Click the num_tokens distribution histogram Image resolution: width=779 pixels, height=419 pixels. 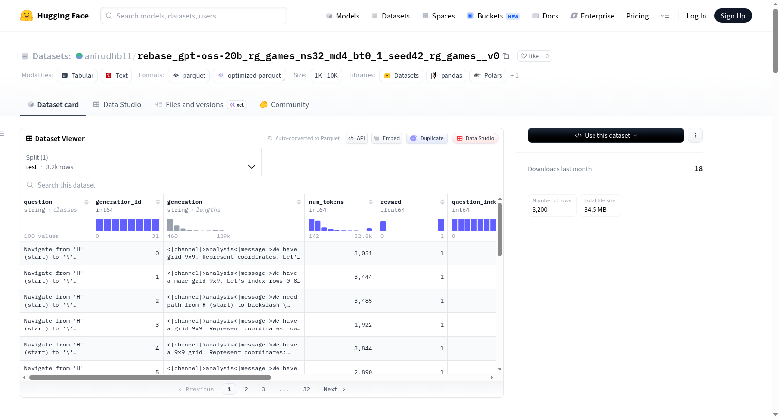340,225
